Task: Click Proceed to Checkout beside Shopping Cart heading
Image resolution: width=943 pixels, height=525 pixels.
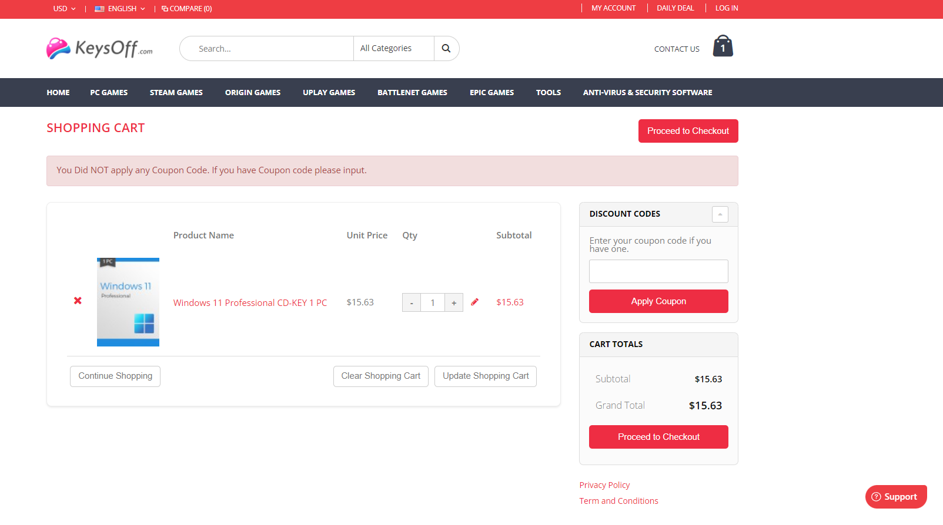Action: tap(688, 131)
